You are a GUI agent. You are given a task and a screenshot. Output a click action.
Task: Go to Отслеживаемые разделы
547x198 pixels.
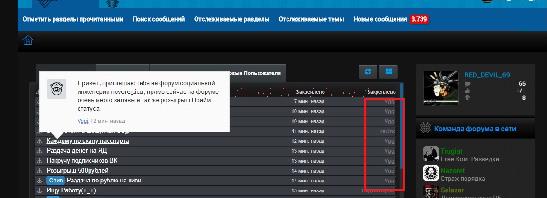click(x=232, y=19)
